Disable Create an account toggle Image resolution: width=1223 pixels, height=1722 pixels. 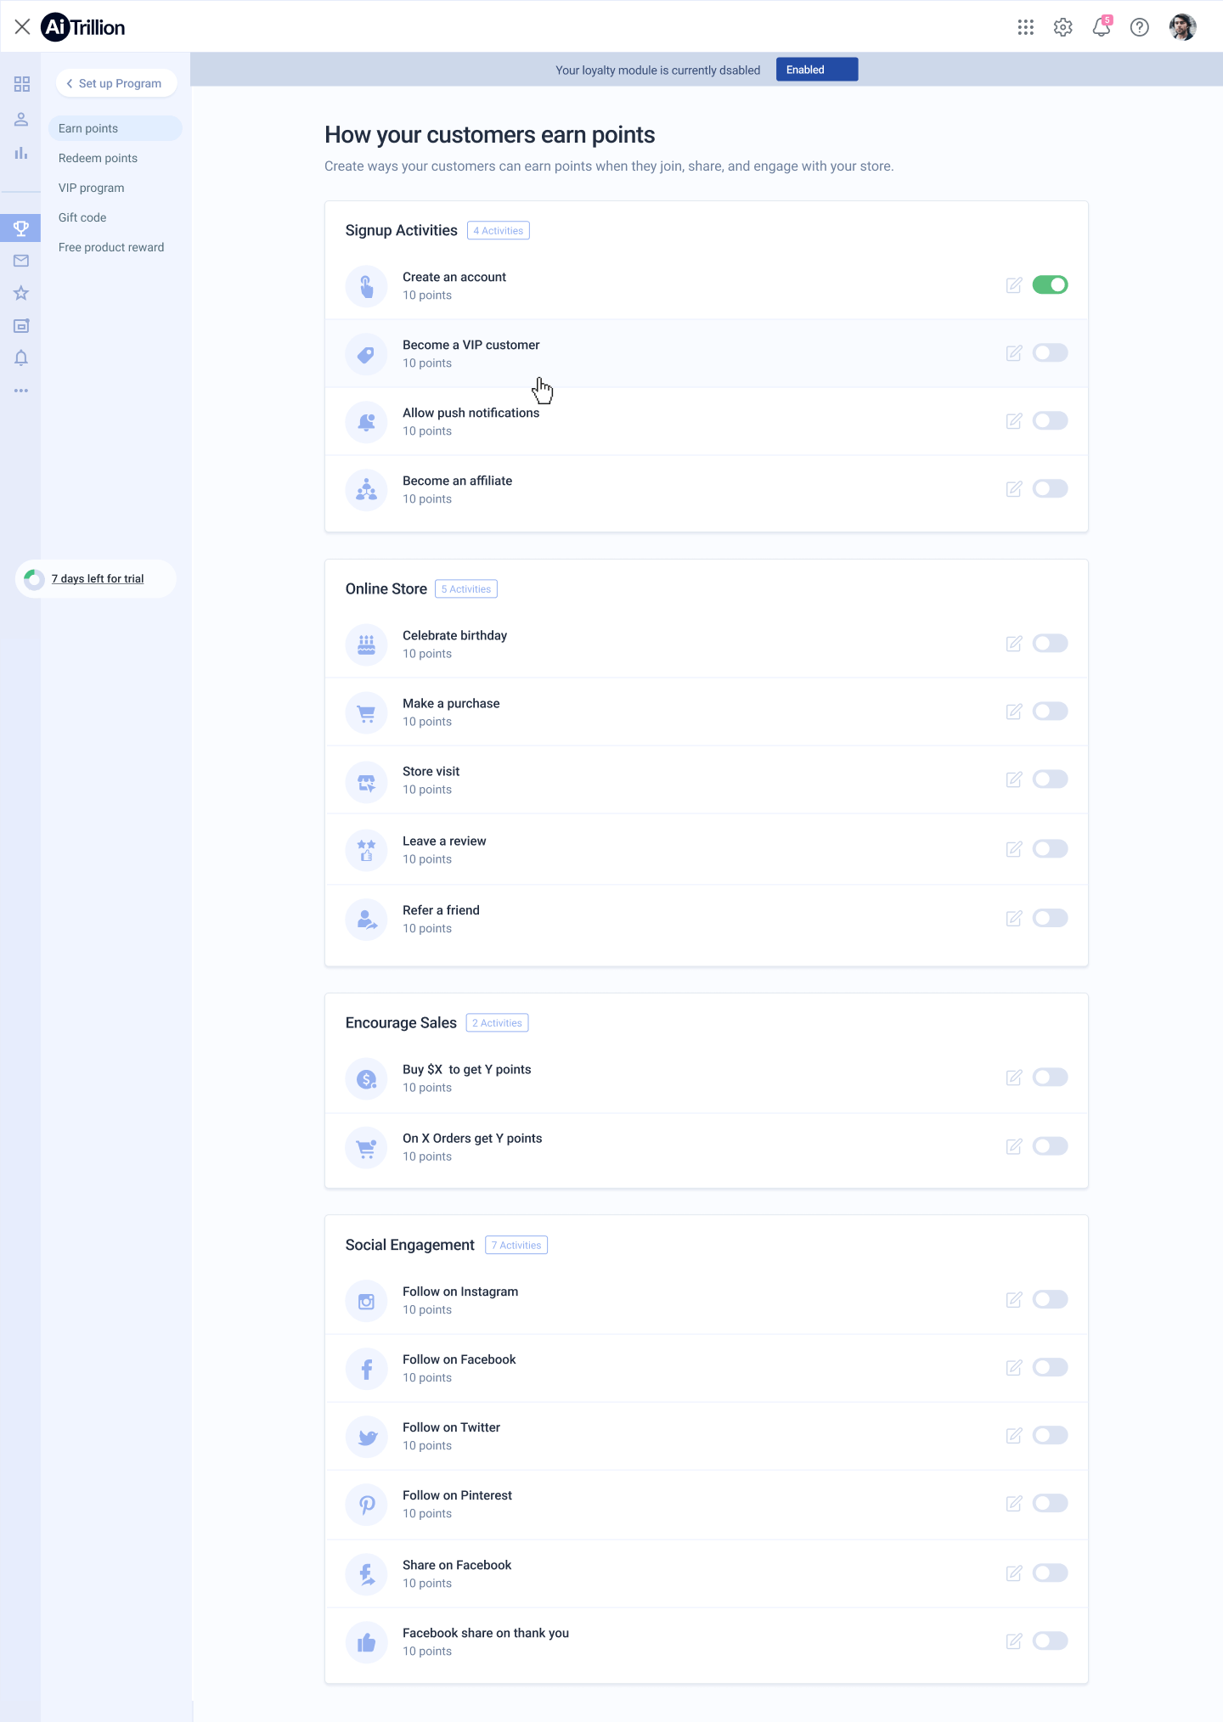1050,284
